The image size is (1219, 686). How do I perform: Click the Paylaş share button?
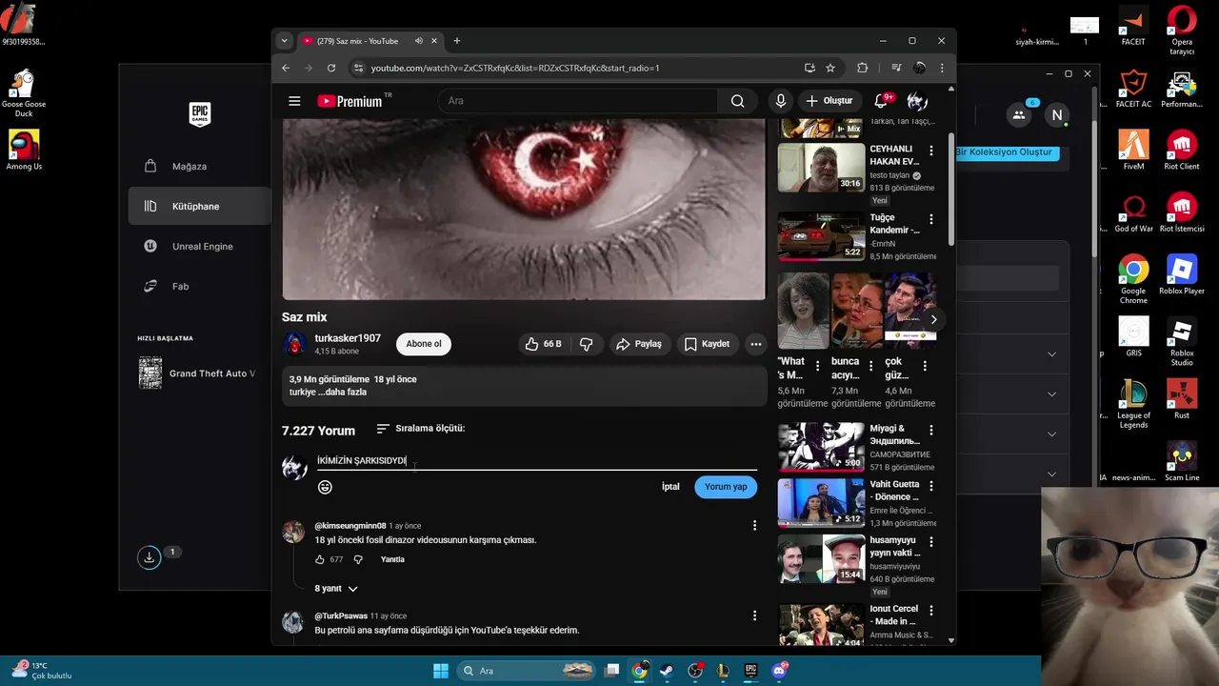point(638,344)
